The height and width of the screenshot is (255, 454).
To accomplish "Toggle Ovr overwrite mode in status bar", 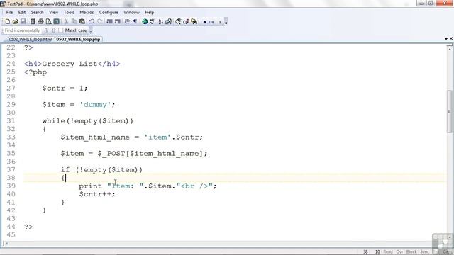I will pos(399,252).
